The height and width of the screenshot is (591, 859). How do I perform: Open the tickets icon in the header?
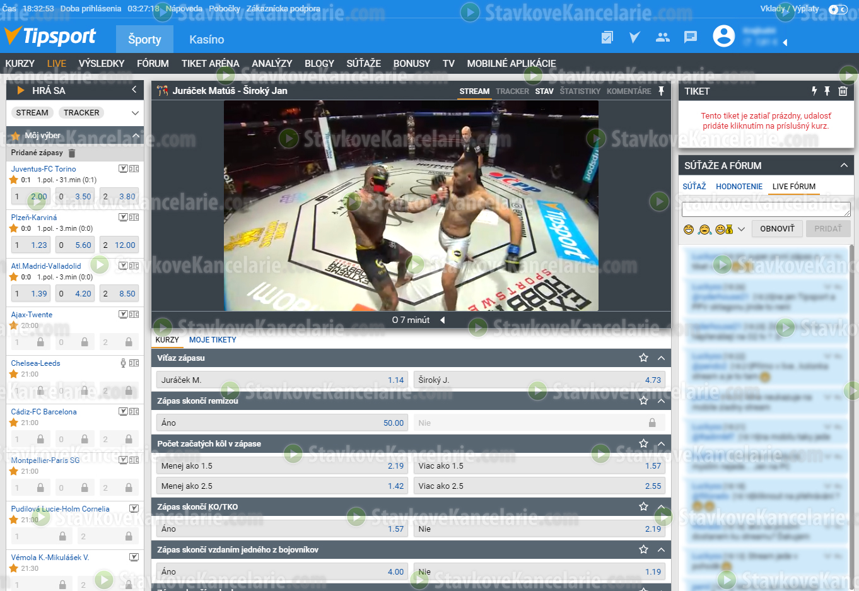[x=607, y=37]
